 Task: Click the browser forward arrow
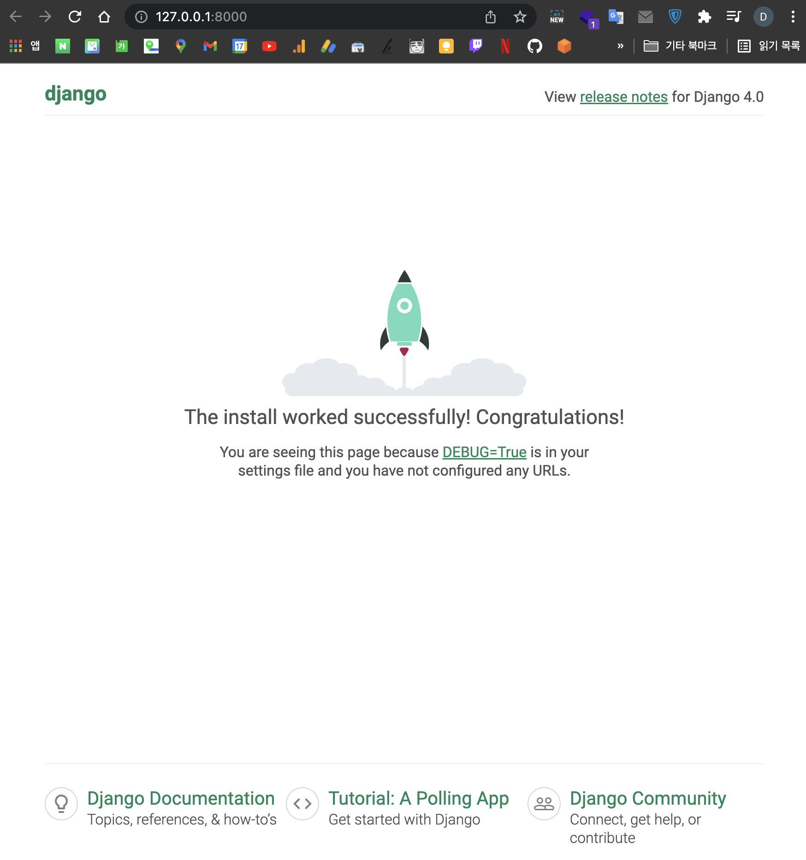pyautogui.click(x=45, y=17)
